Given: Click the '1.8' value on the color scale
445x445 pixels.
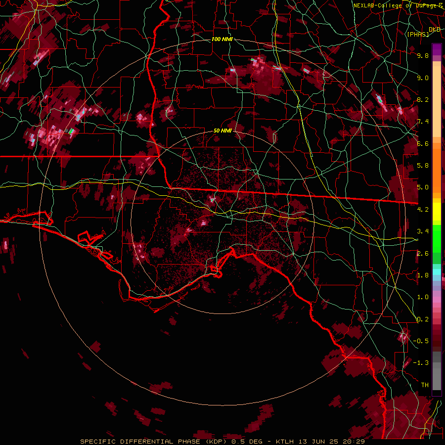Looking at the screenshot, I should (423, 275).
